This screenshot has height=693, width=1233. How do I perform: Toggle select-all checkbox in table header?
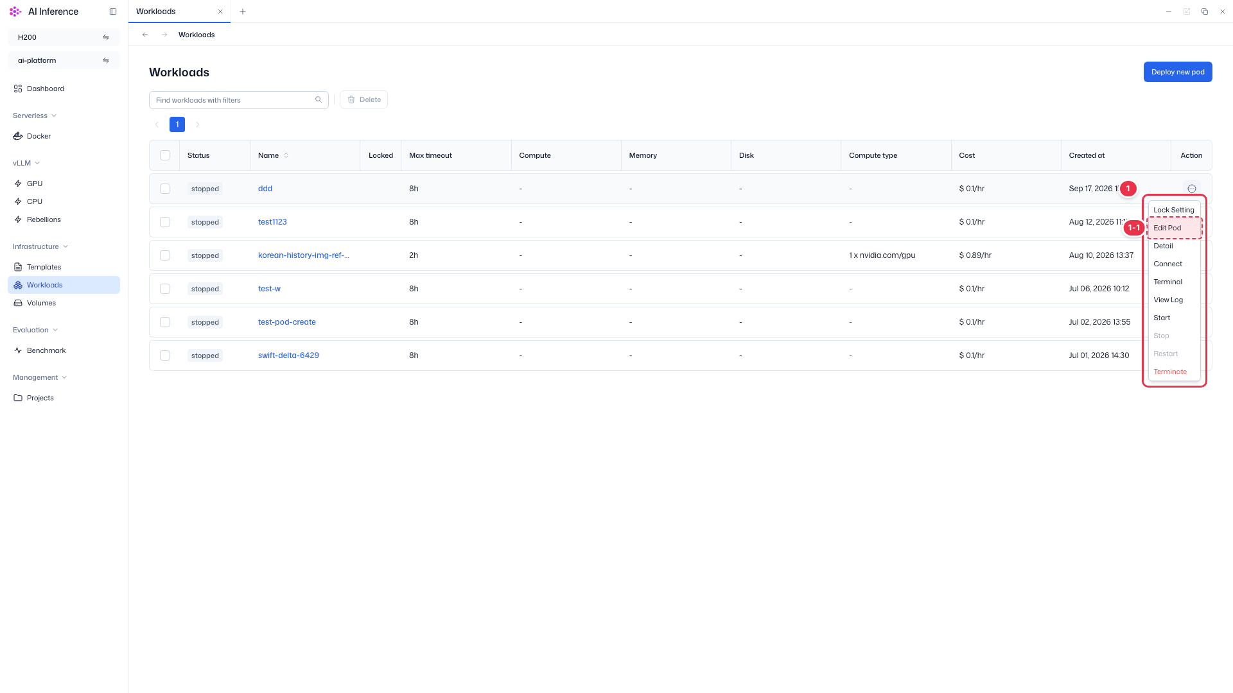pyautogui.click(x=165, y=155)
